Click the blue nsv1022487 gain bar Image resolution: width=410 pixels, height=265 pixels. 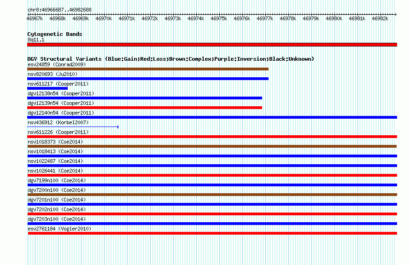212,166
